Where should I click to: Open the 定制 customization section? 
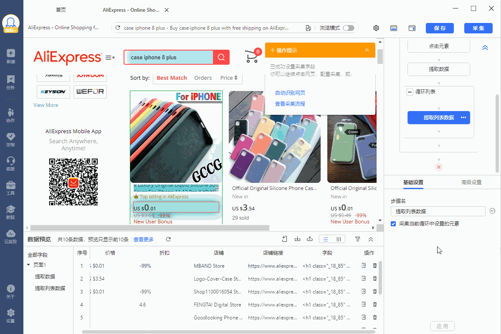(x=11, y=139)
